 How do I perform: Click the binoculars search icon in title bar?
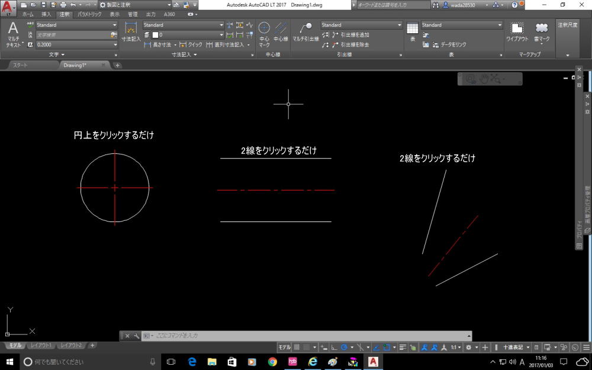click(x=435, y=5)
